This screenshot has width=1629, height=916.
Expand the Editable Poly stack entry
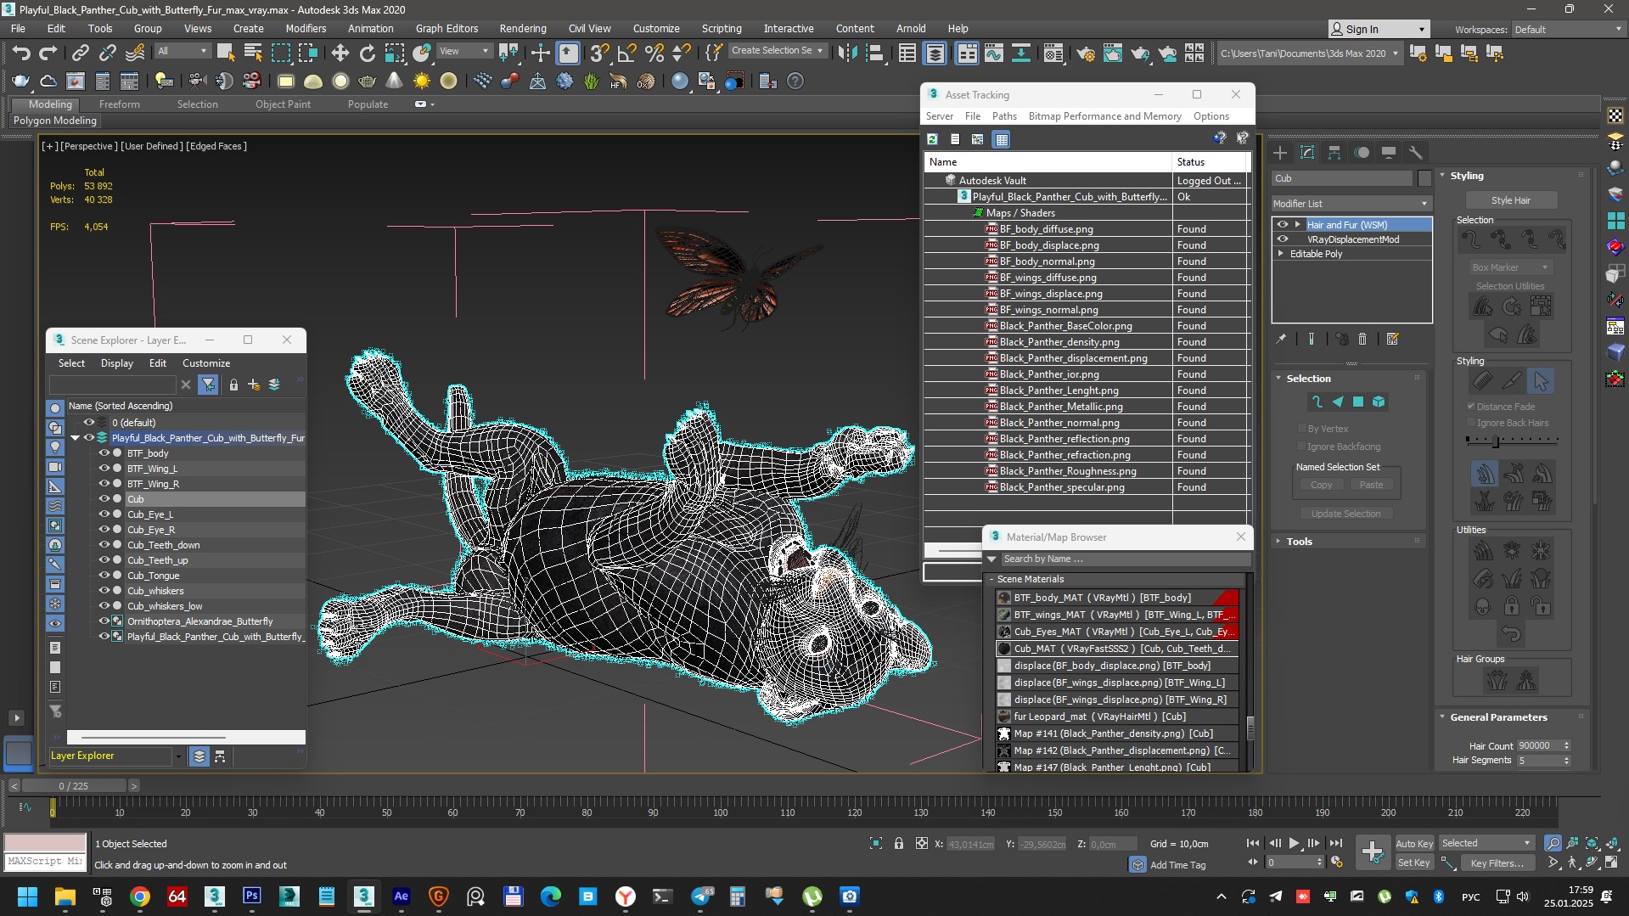tap(1281, 254)
